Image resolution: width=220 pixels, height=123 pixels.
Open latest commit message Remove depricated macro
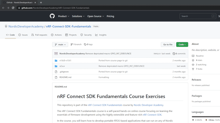click(108, 54)
